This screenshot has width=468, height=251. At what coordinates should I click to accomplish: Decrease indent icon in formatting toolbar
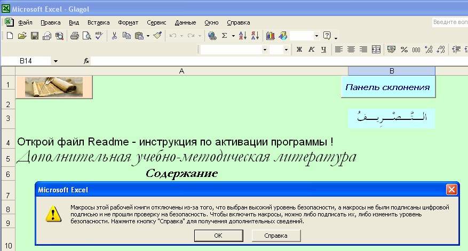pyautogui.click(x=456, y=50)
